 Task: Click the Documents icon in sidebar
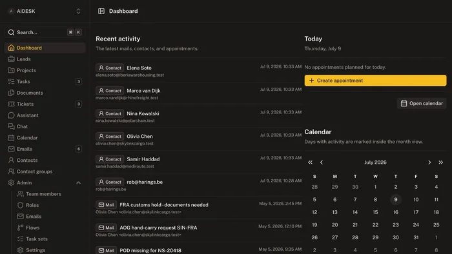tap(11, 93)
